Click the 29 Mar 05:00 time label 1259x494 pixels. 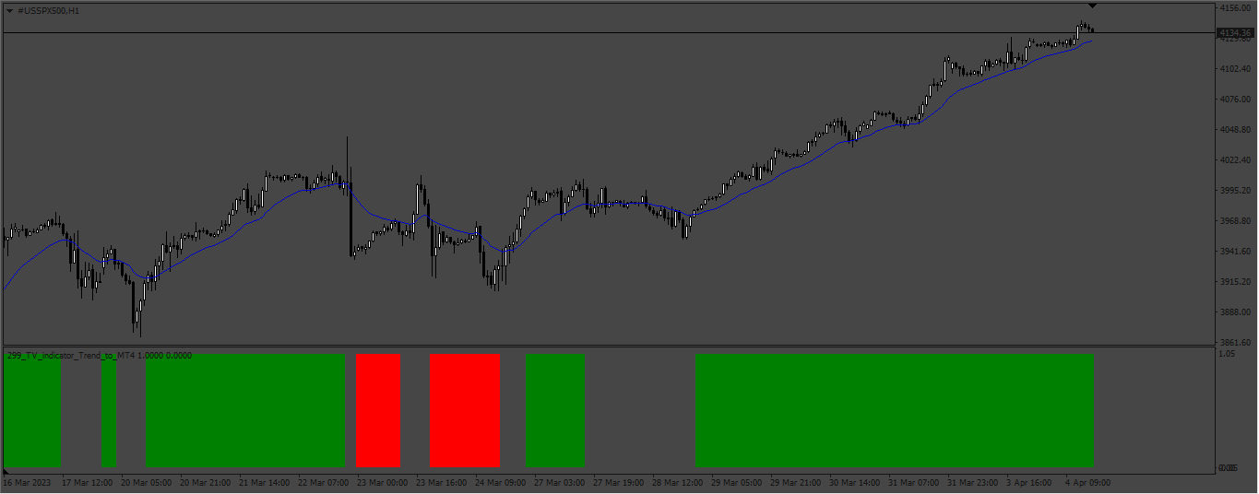737,482
